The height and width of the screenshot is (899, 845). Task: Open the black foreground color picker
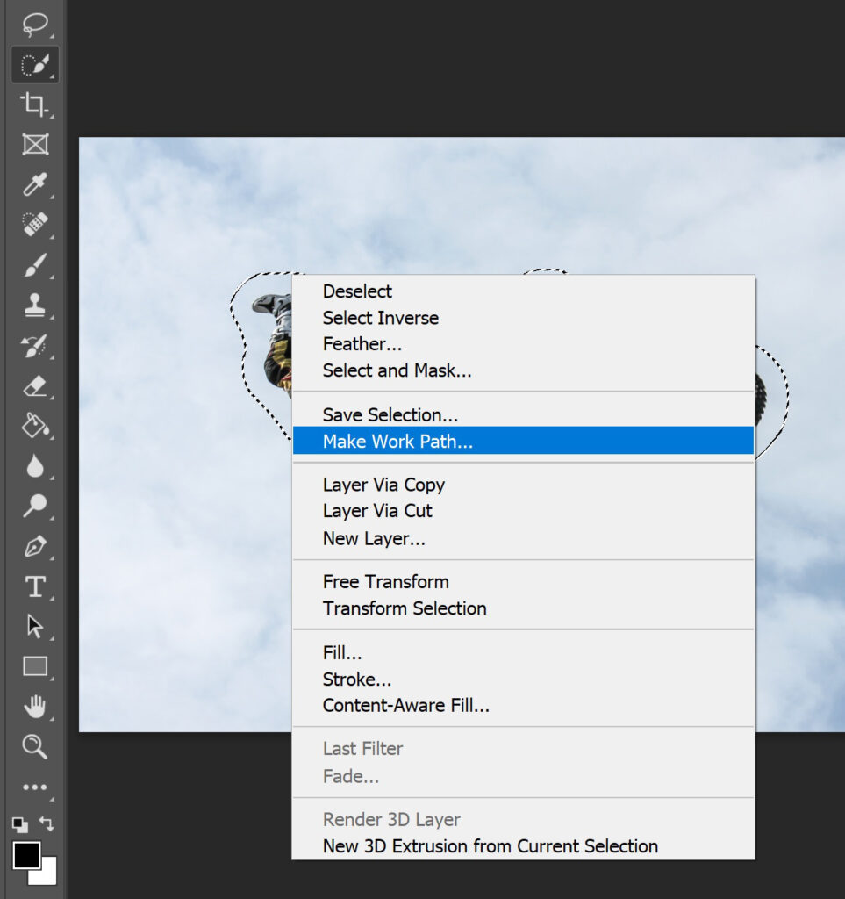tap(26, 855)
